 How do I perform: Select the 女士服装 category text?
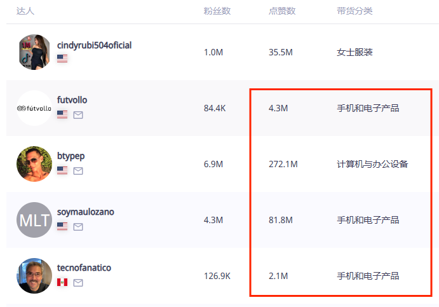(x=355, y=52)
